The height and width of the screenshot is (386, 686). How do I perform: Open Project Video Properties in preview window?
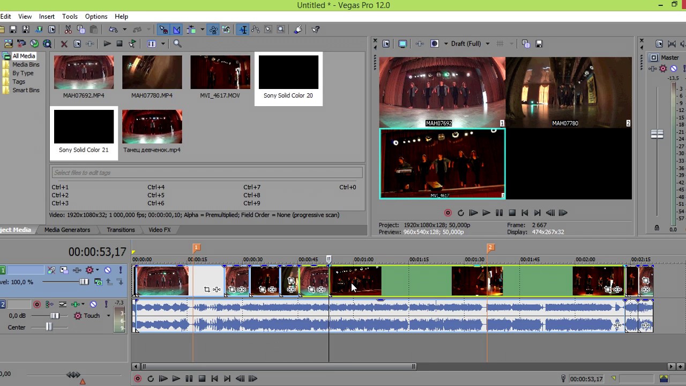point(386,44)
